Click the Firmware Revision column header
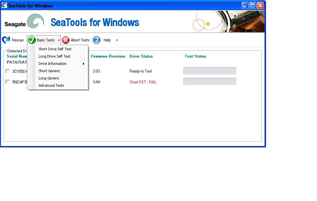This screenshot has width=317, height=201. [x=108, y=56]
